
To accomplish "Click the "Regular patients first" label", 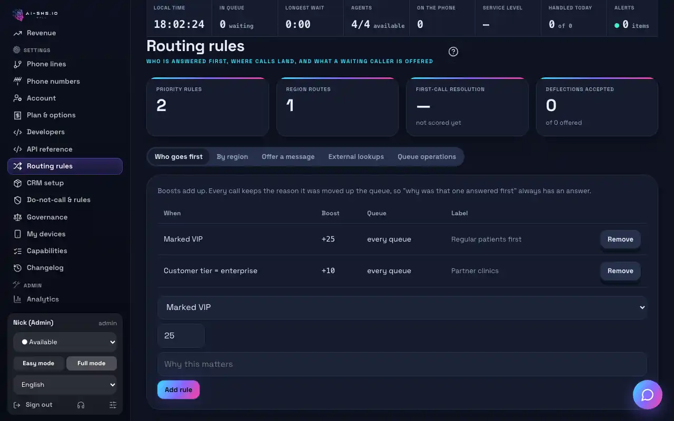I will point(486,239).
